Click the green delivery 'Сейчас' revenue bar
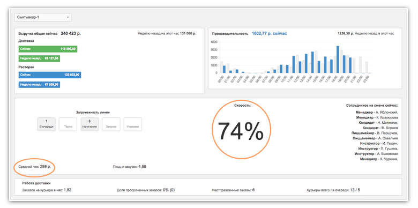 48,49
